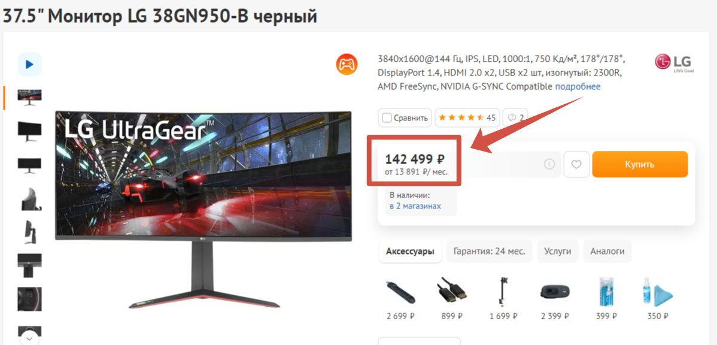Tick the Сравнить checkbox
This screenshot has width=717, height=345.
[387, 118]
